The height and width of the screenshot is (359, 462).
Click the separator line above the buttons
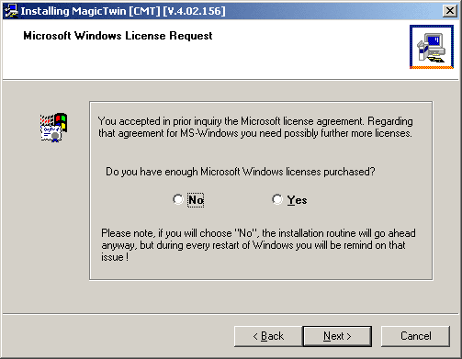tap(231, 313)
